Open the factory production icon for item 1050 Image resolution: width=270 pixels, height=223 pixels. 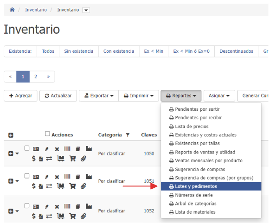click(x=89, y=148)
